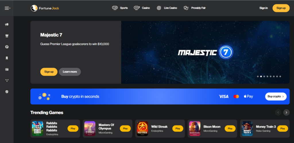Select the fifth carousel dot
Viewport: 294px width, 143px height.
270,76
